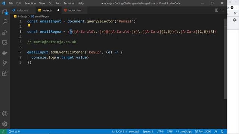Image resolution: width=239 pixels, height=134 pixels.
Task: Switch to the index.js tab
Action: (49, 10)
